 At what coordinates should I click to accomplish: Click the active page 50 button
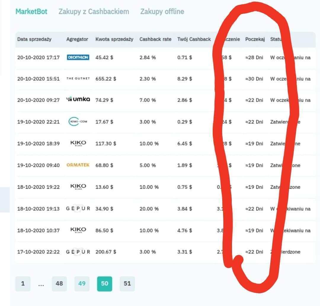coord(105,284)
